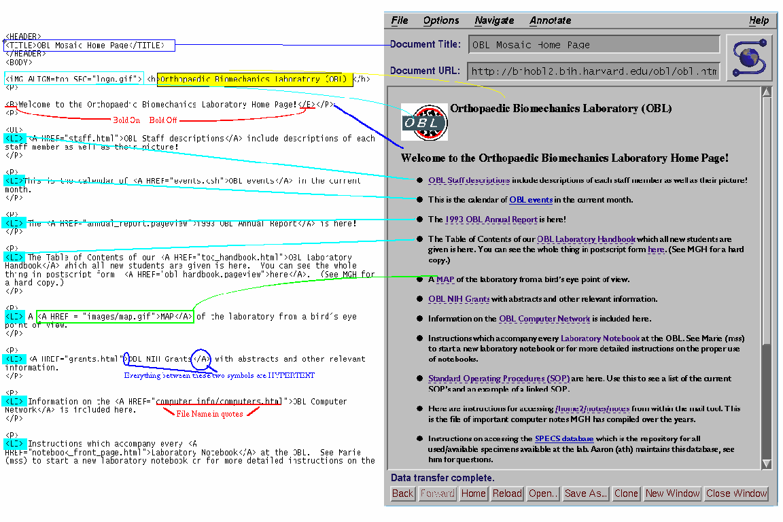Image resolution: width=783 pixels, height=522 pixels.
Task: Click the scrollbar up arrow
Action: coord(767,92)
